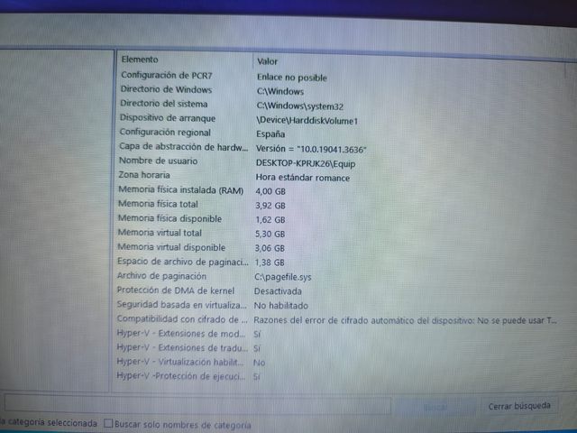Select the 'Memoria virtual total' row
577x433 pixels.
[x=159, y=233]
